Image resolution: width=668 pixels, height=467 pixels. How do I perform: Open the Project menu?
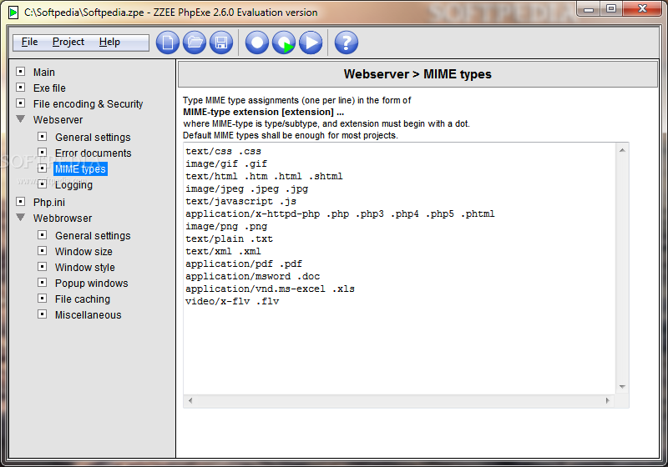pyautogui.click(x=68, y=42)
